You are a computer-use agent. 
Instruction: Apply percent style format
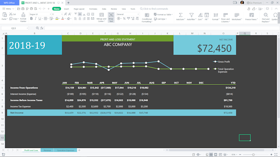[x=124, y=19]
